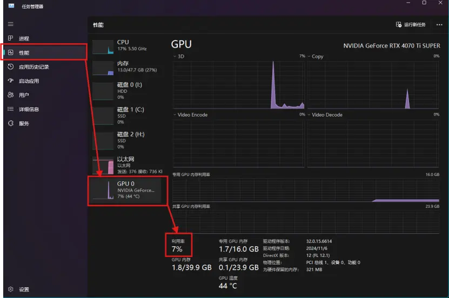Click the 应用历史记录 history icon

[x=11, y=67]
